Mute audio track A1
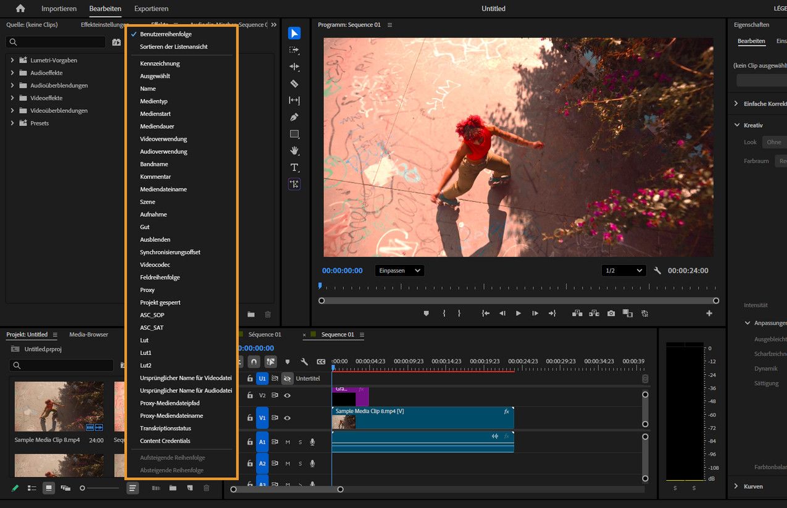This screenshot has height=508, width=787. point(287,442)
